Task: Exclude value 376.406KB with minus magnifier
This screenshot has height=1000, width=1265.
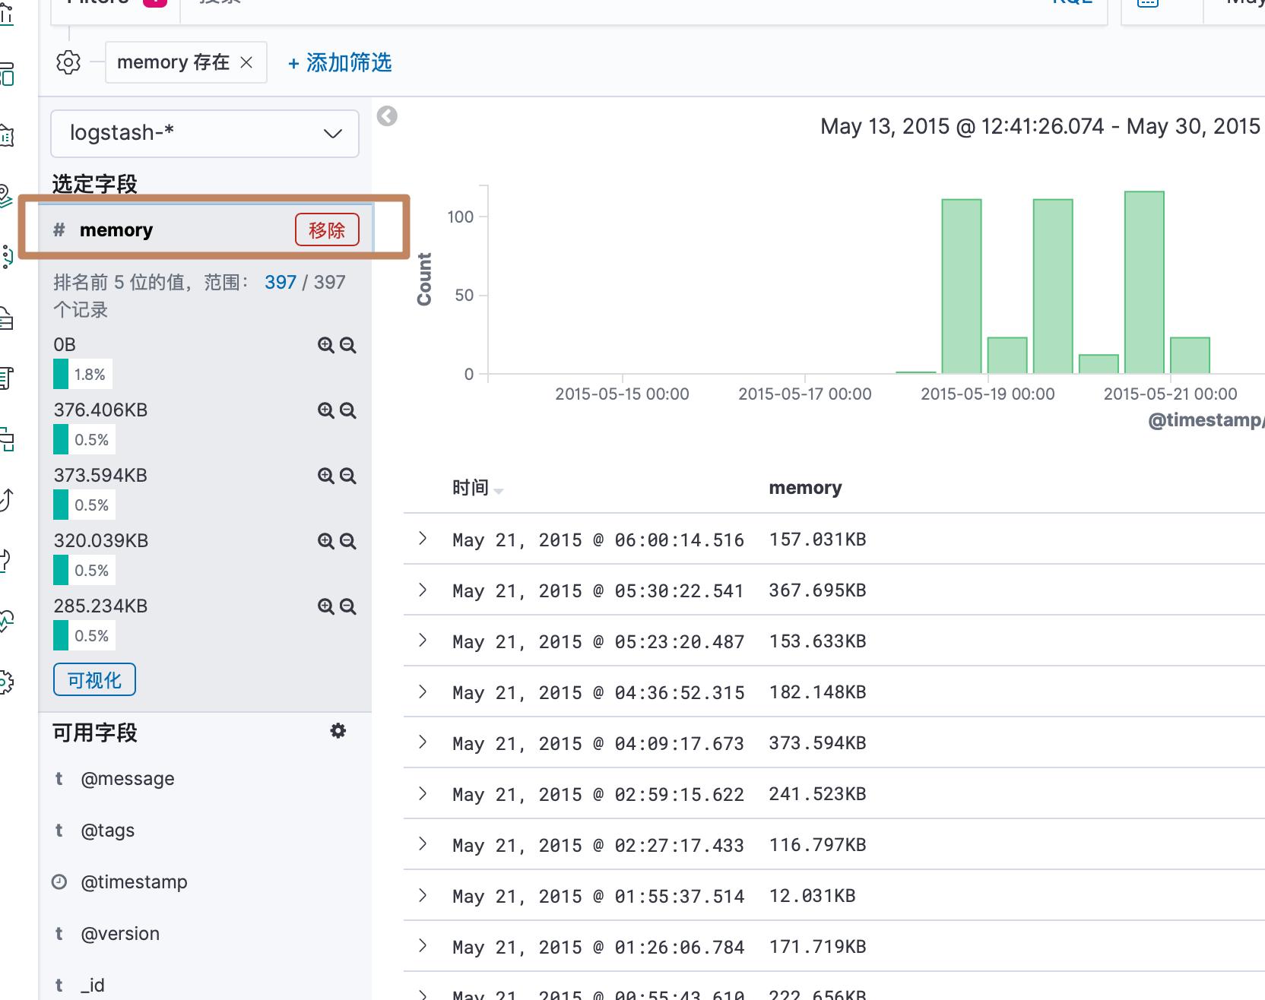Action: pos(348,410)
